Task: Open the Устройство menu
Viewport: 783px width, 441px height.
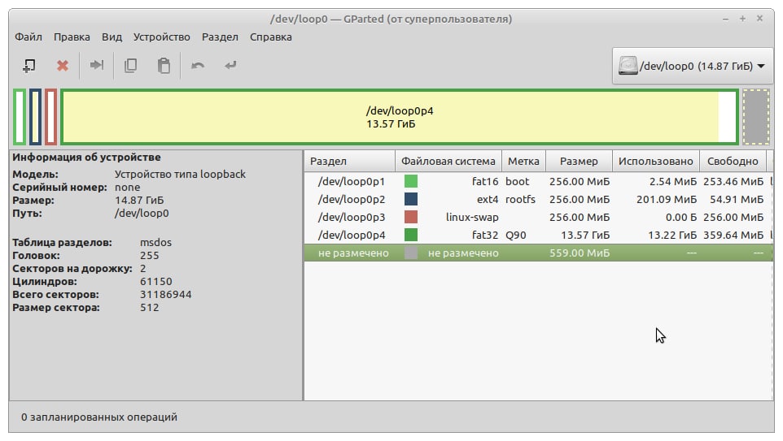Action: 161,37
